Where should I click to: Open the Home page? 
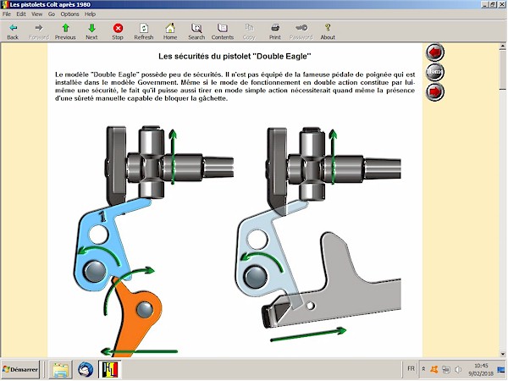170,31
